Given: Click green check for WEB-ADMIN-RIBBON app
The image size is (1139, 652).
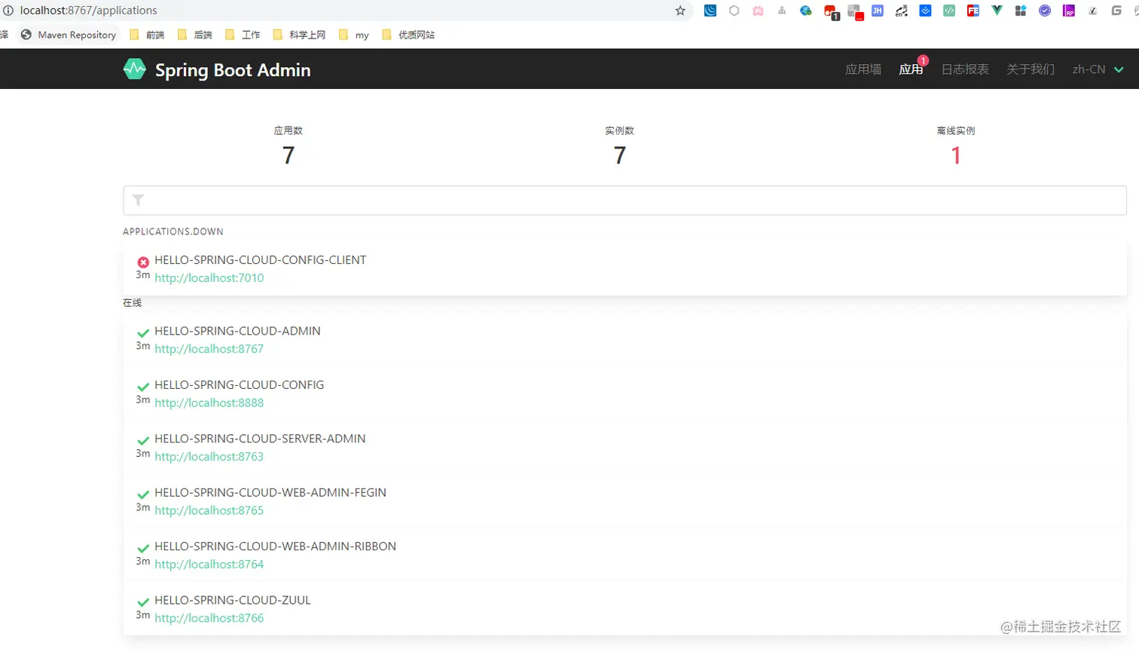Looking at the screenshot, I should (143, 549).
